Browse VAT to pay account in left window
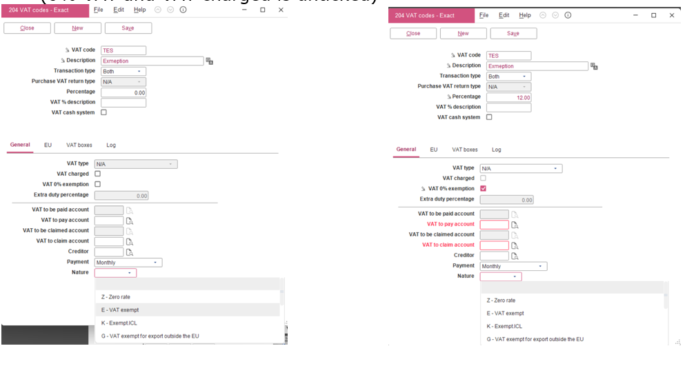The height and width of the screenshot is (366, 685). click(x=129, y=221)
